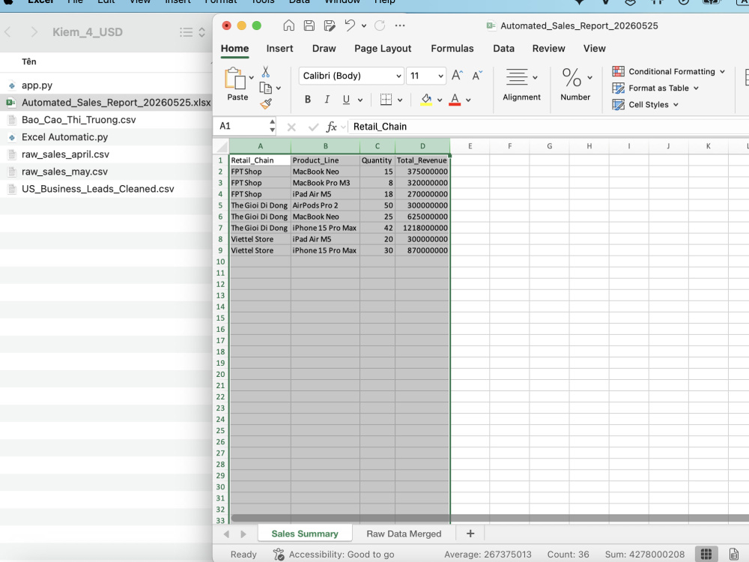Screen dimensions: 749x562
Task: Switch to Raw Data Merged sheet tab
Action: (404, 534)
